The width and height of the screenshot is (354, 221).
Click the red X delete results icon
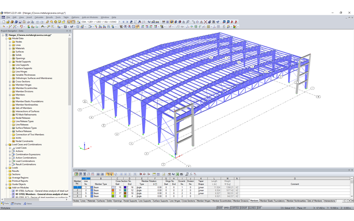pos(206,22)
